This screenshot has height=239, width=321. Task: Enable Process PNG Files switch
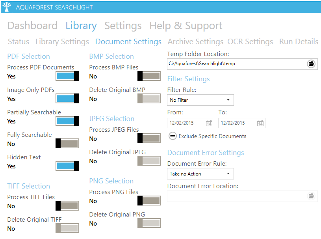[x=149, y=200]
